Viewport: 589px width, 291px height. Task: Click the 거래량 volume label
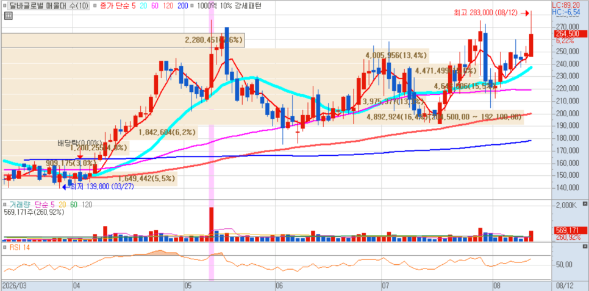[19, 205]
